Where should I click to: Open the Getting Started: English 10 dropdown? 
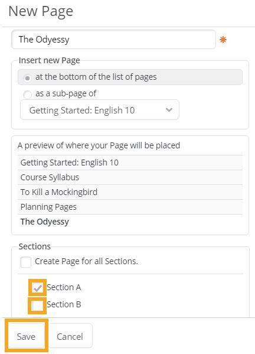[100, 110]
